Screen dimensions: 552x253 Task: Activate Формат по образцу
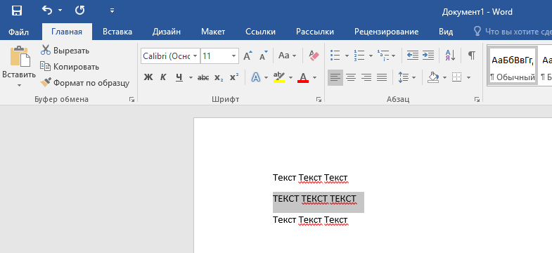[84, 83]
